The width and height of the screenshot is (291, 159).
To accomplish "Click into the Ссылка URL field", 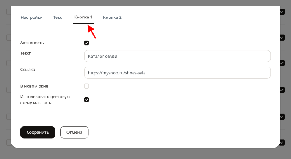I will (177, 73).
